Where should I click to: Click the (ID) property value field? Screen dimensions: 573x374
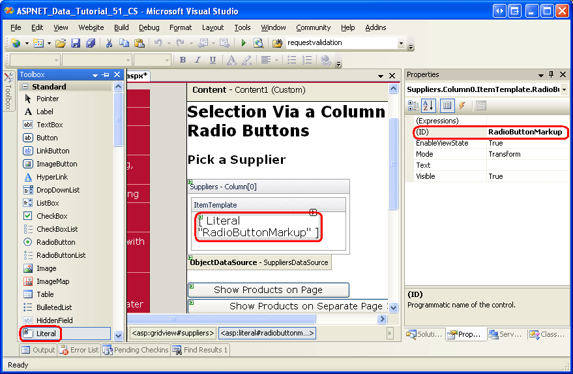pyautogui.click(x=527, y=132)
